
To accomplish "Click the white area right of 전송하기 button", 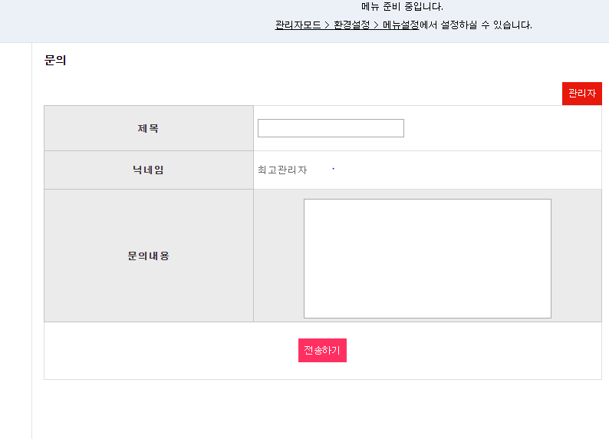I will [474, 351].
